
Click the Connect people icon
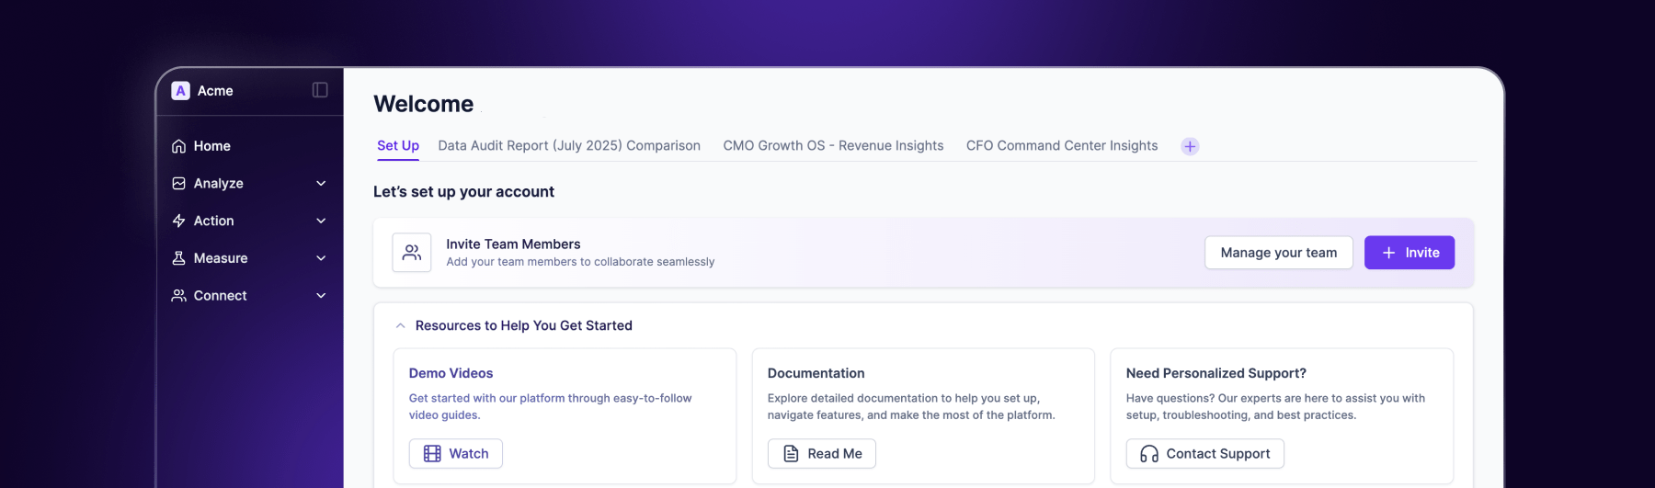178,296
